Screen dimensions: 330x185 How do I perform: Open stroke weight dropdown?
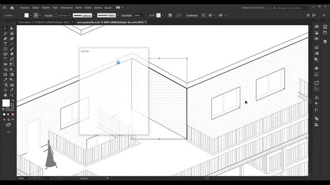point(69,15)
